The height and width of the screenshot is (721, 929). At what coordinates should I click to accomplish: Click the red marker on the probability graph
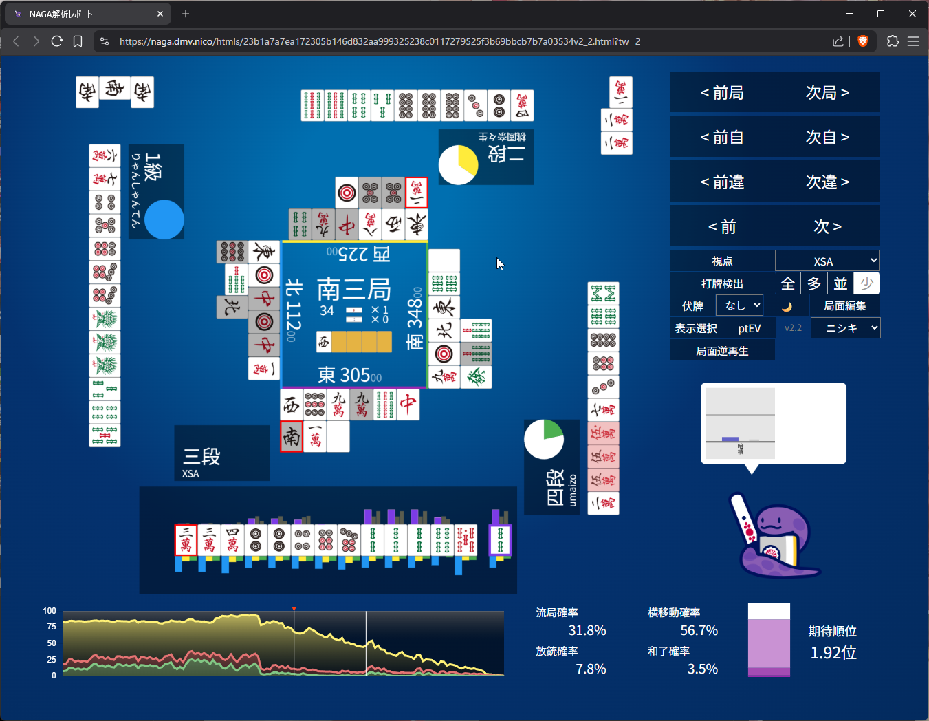click(x=294, y=609)
